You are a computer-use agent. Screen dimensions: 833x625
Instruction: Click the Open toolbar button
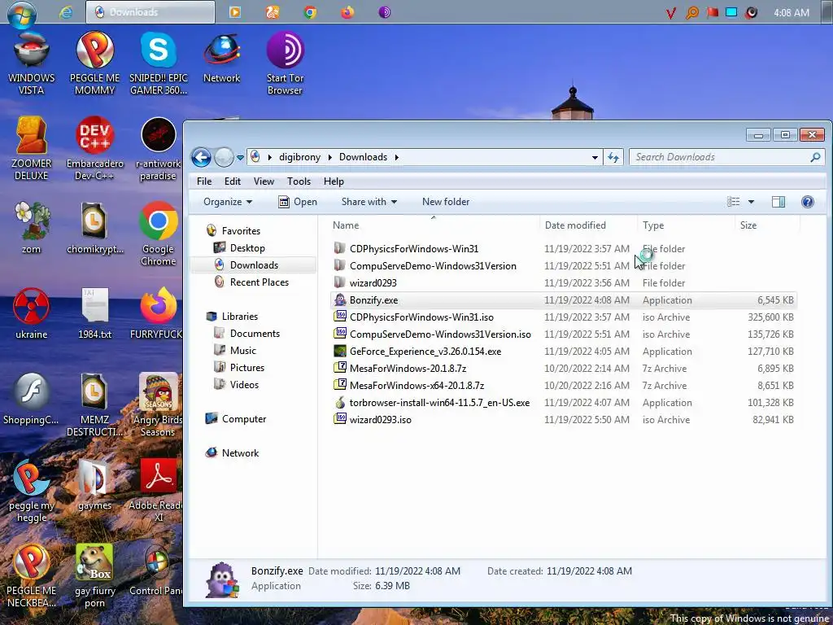click(298, 202)
